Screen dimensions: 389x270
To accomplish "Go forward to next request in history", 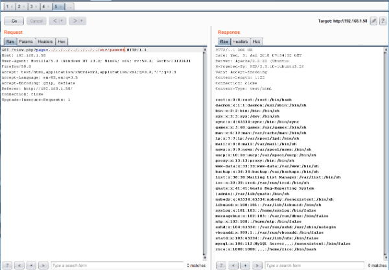I will pyautogui.click(x=75, y=21).
